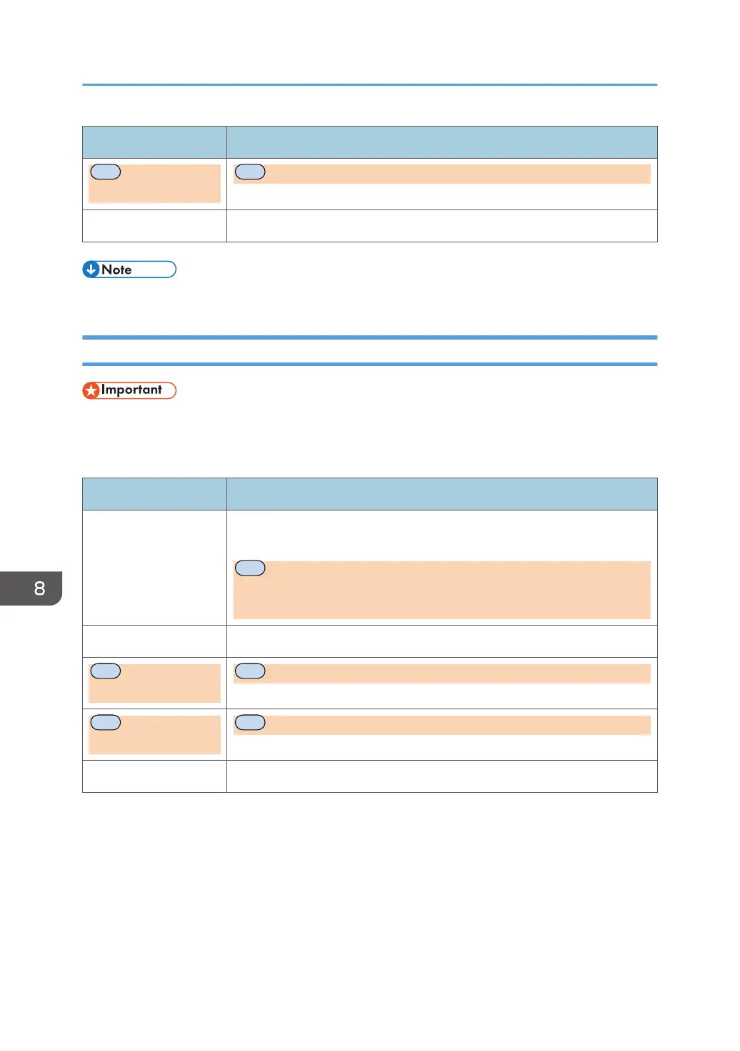Click the second table's left header cell
This screenshot has width=740, height=1051.
coord(154,494)
